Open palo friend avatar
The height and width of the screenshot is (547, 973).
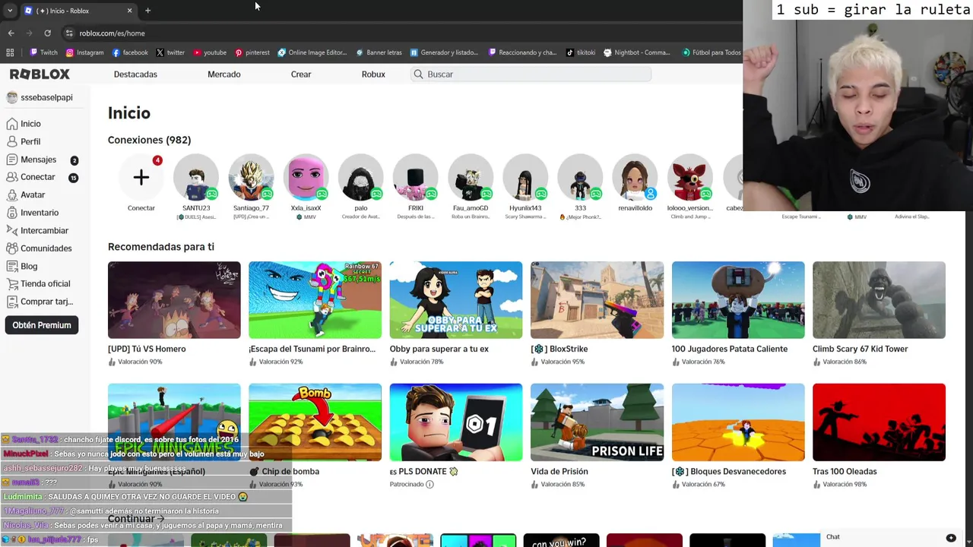(x=360, y=178)
